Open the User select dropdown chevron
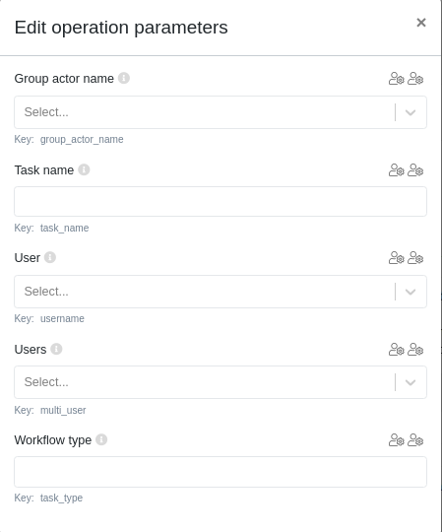442x532 pixels. pyautogui.click(x=410, y=292)
